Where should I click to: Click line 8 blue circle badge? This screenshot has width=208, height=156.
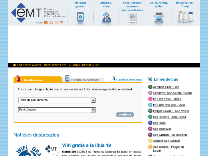click(150, 123)
